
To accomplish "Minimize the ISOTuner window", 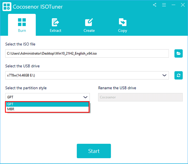I will 173,5.
